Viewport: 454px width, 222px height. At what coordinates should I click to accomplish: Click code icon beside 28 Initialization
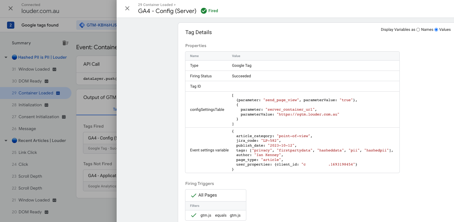pyautogui.click(x=47, y=105)
